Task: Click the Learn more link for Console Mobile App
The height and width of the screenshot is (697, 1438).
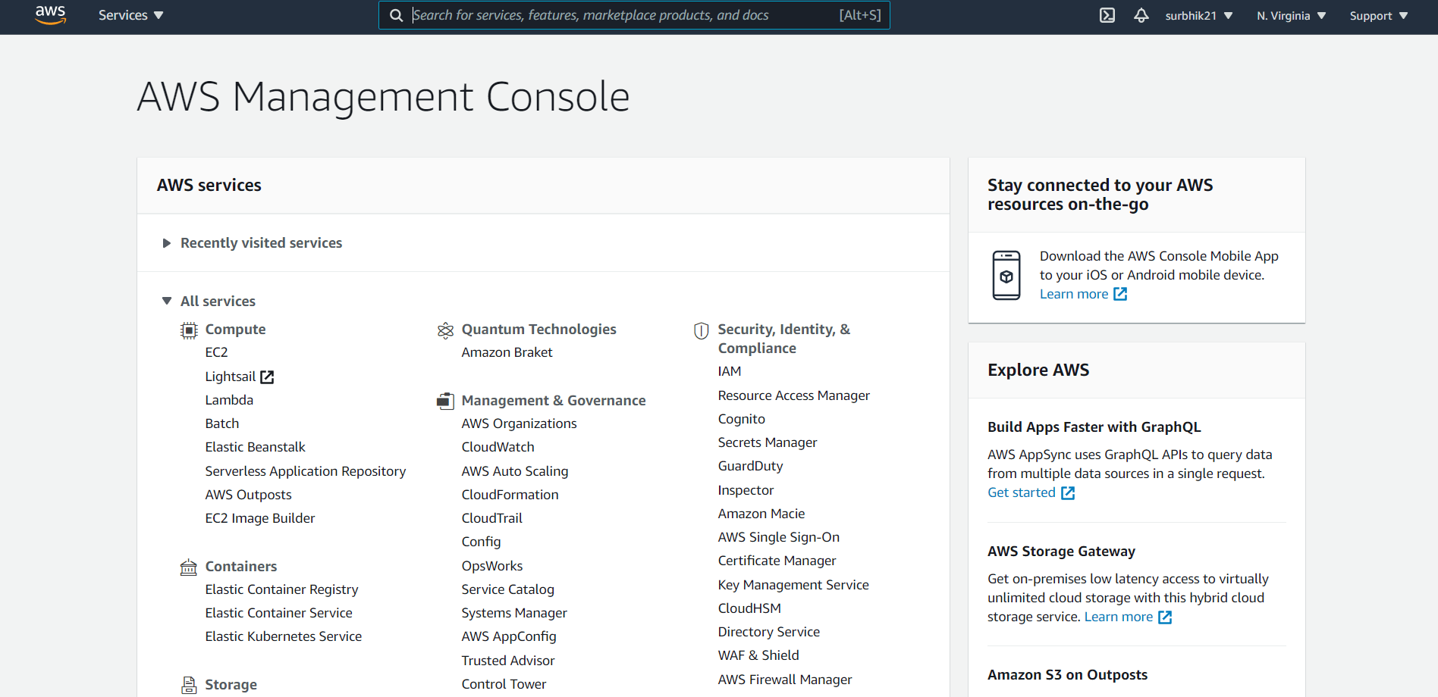Action: pos(1074,294)
